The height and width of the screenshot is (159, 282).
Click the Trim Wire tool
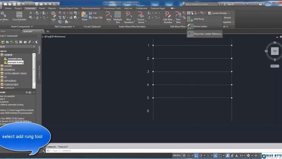pyautogui.click(x=178, y=17)
